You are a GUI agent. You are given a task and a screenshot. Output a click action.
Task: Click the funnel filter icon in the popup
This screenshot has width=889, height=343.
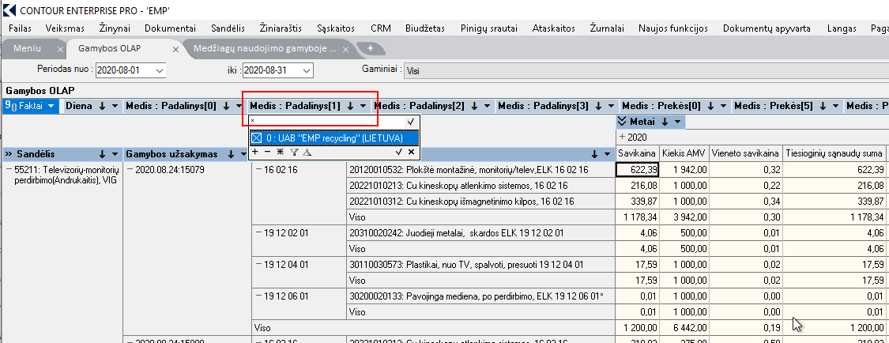(294, 152)
